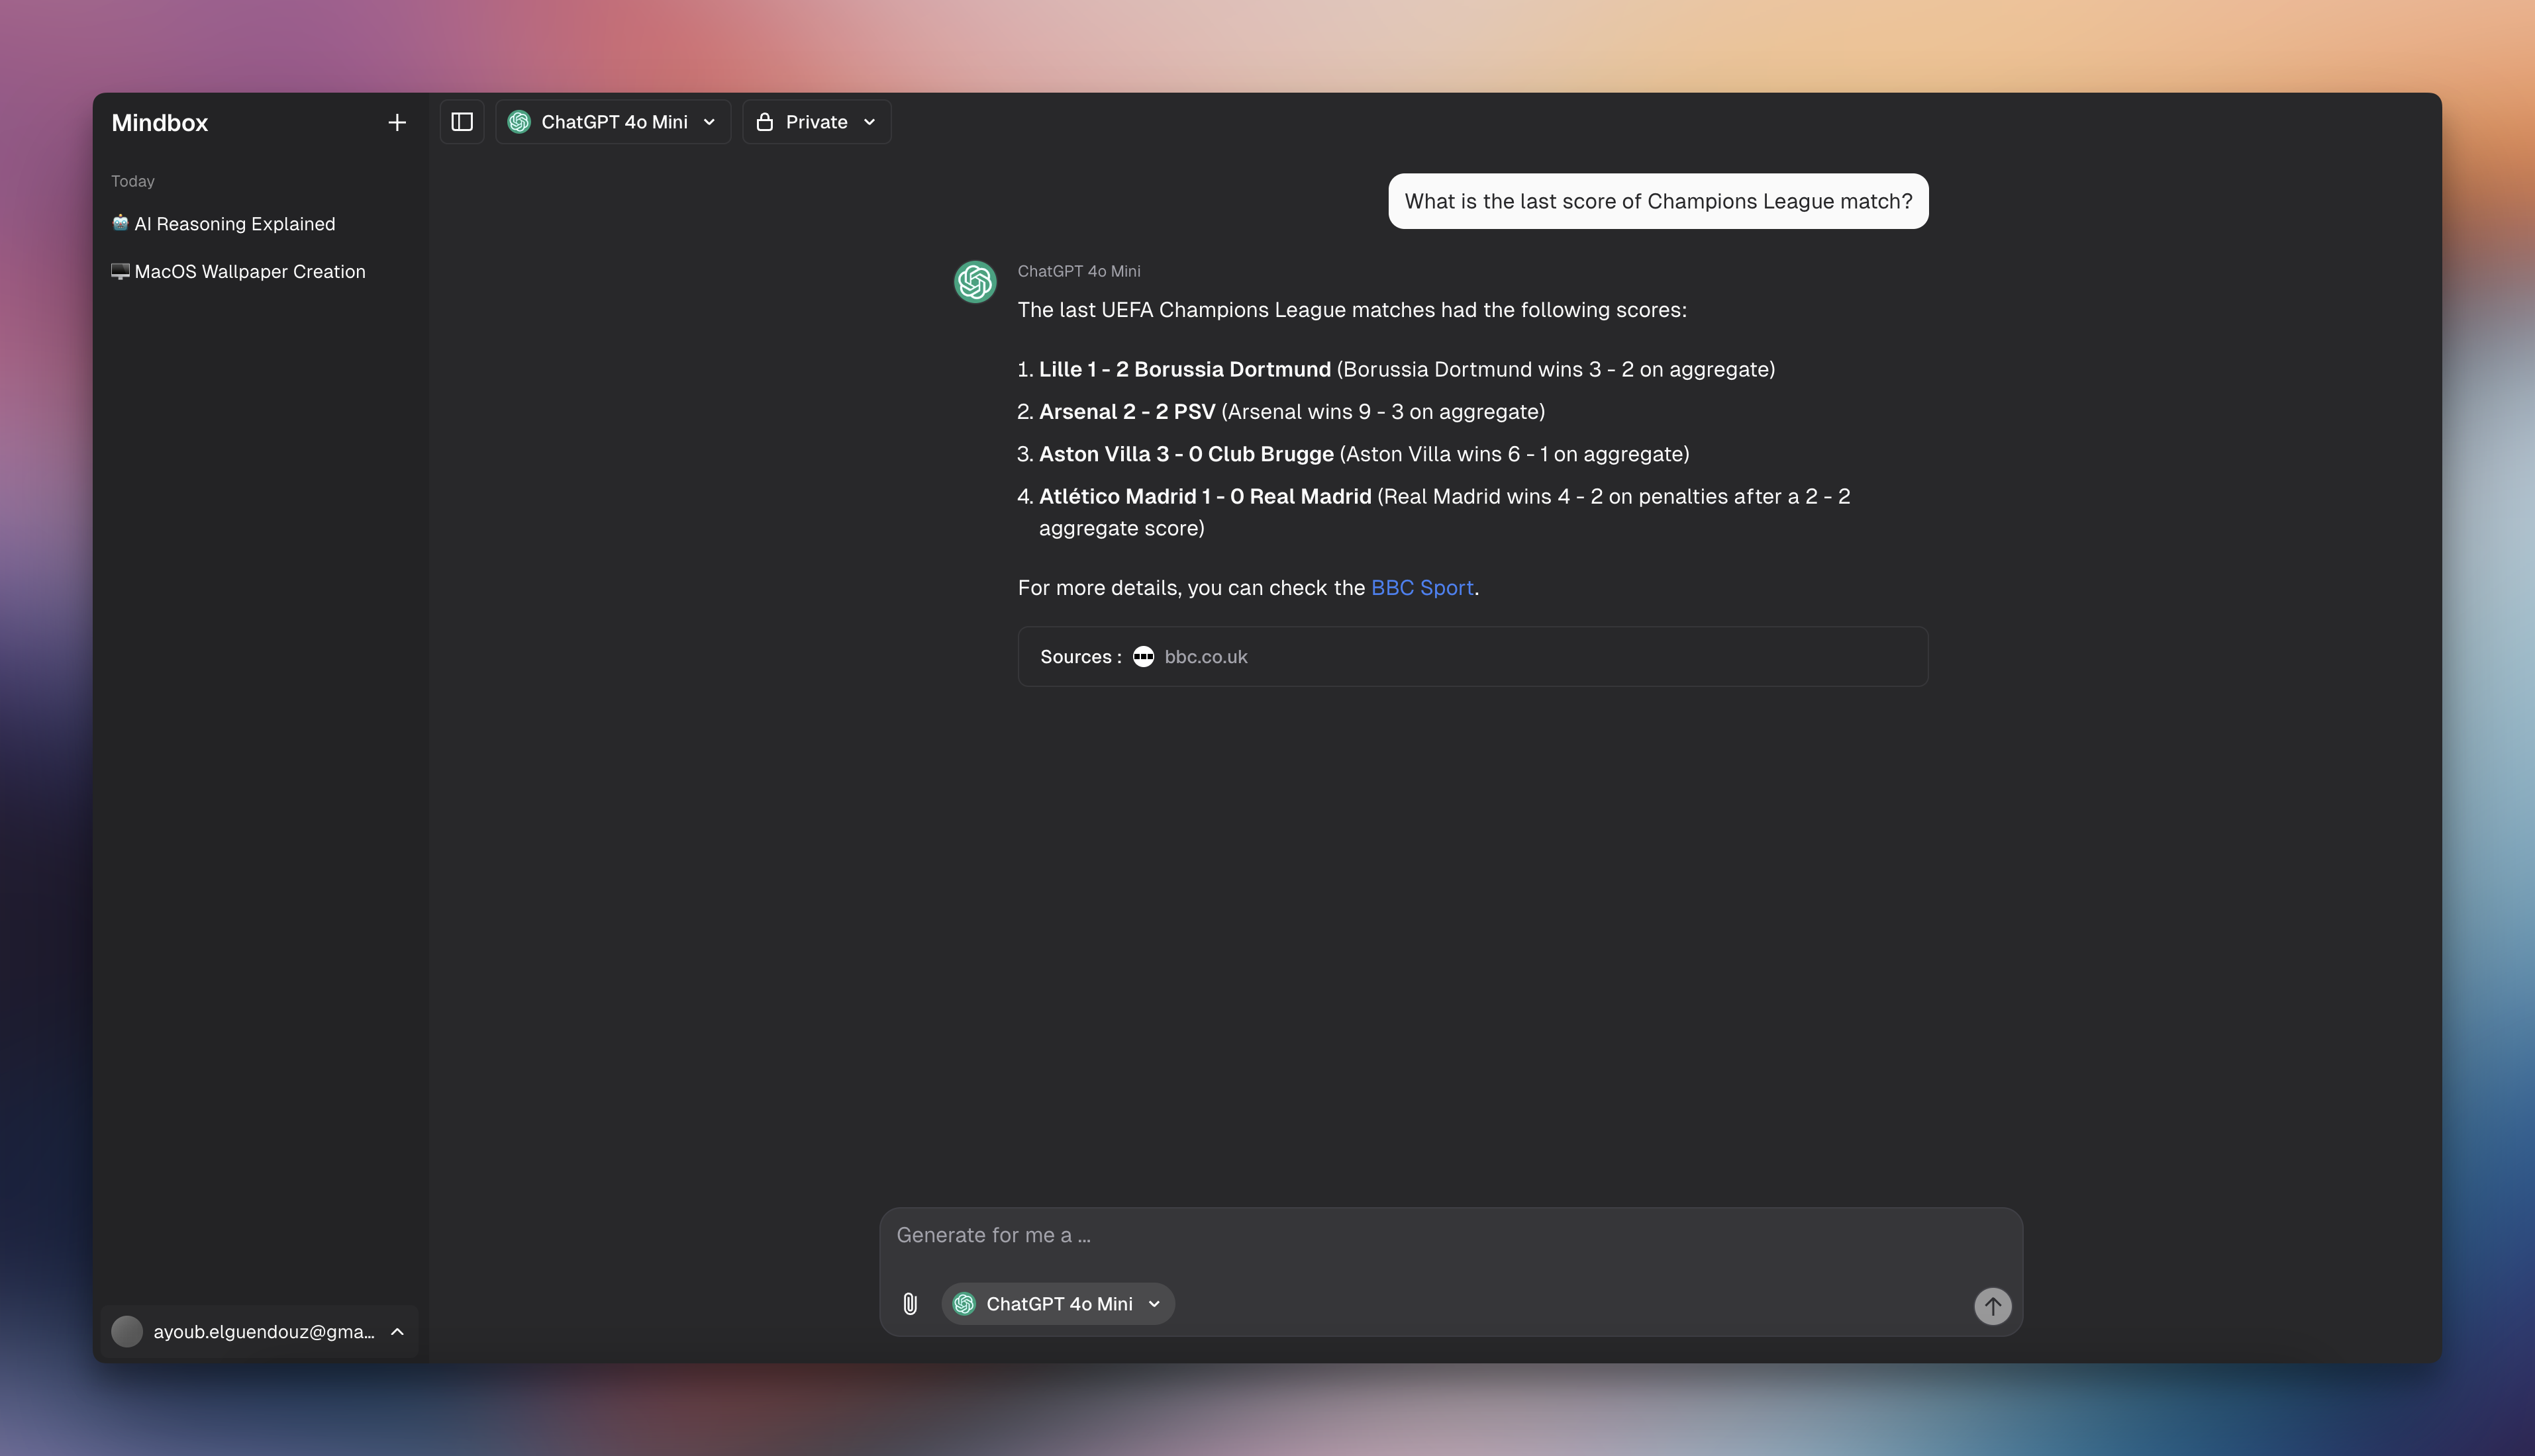Click the lock icon beside Private
The height and width of the screenshot is (1456, 2535).
point(766,122)
